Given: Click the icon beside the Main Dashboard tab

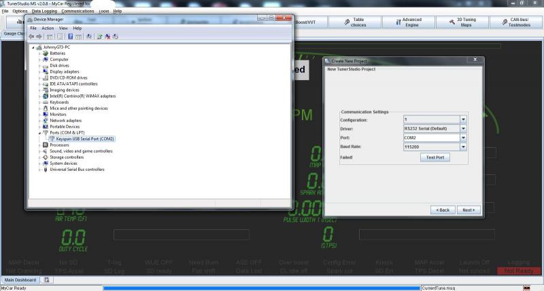Looking at the screenshot, I should (47, 280).
